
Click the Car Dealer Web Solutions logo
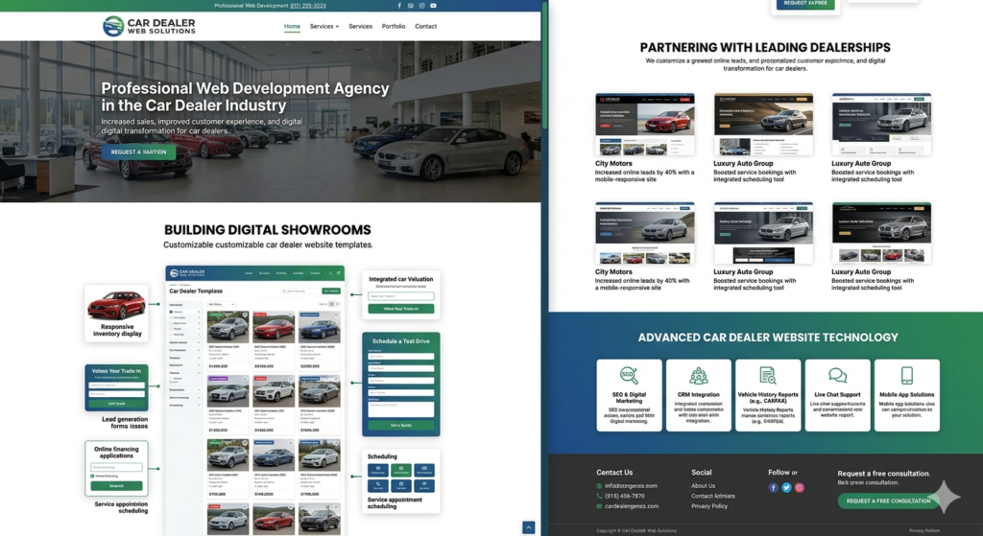[149, 26]
